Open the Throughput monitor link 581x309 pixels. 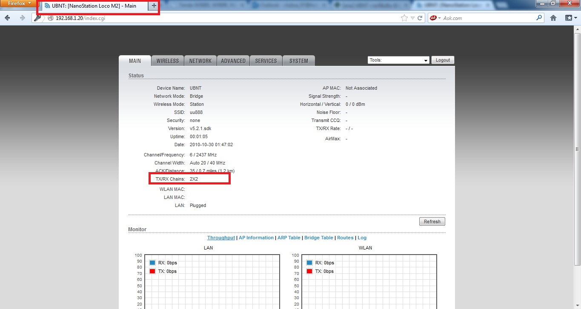pyautogui.click(x=221, y=238)
